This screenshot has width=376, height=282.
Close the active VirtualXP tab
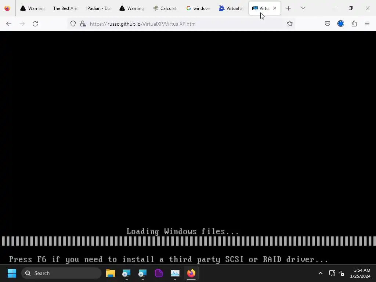coord(275,8)
